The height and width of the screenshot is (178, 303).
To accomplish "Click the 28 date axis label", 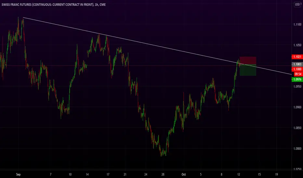I will coord(163,174).
